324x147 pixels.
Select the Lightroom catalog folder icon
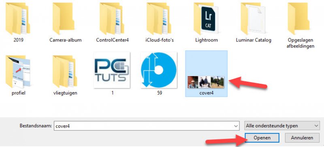tap(207, 18)
